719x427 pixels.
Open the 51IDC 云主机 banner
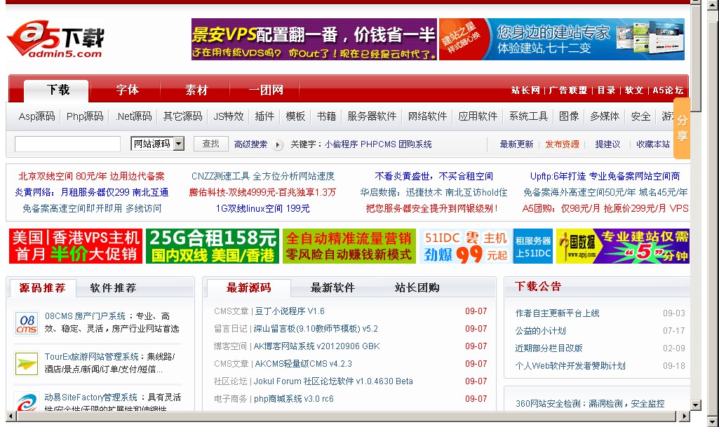(486, 246)
